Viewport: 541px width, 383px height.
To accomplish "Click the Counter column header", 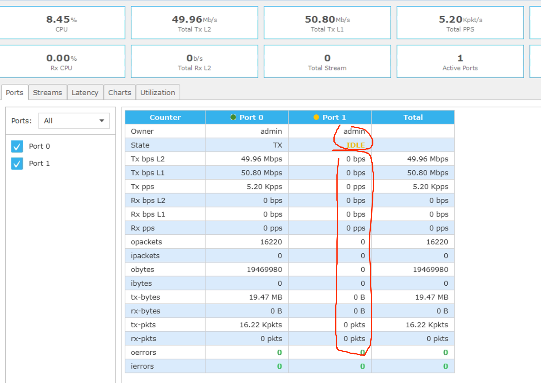I will (x=165, y=117).
